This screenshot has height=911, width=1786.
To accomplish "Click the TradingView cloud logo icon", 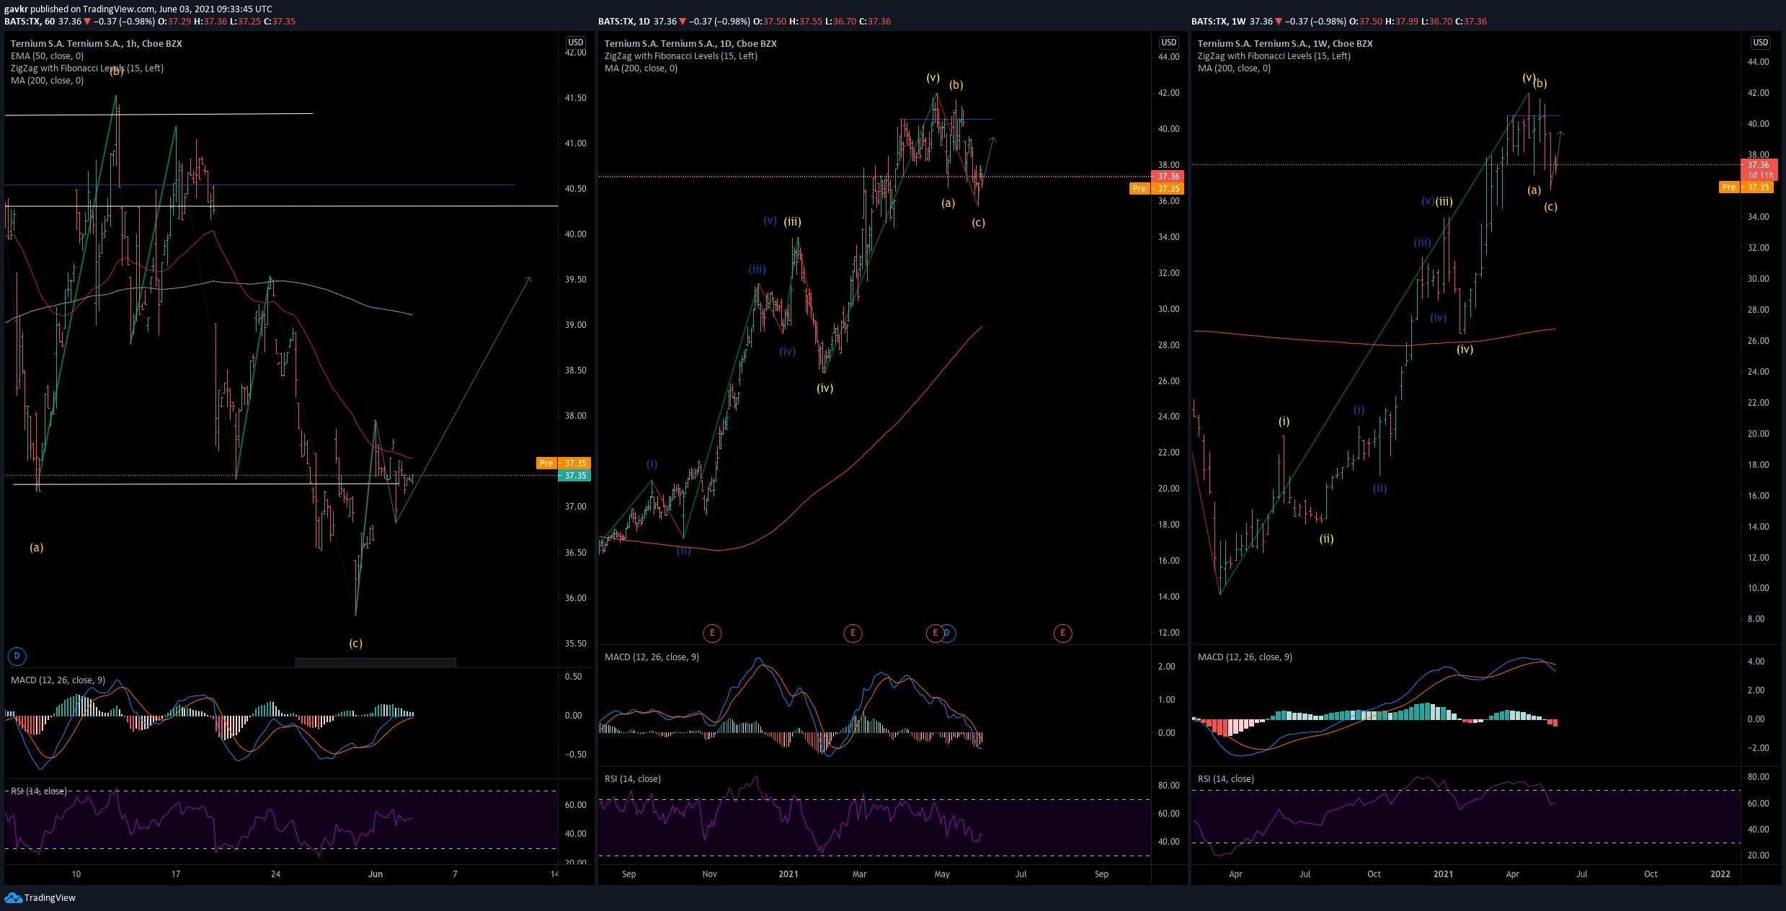I will pos(13,897).
